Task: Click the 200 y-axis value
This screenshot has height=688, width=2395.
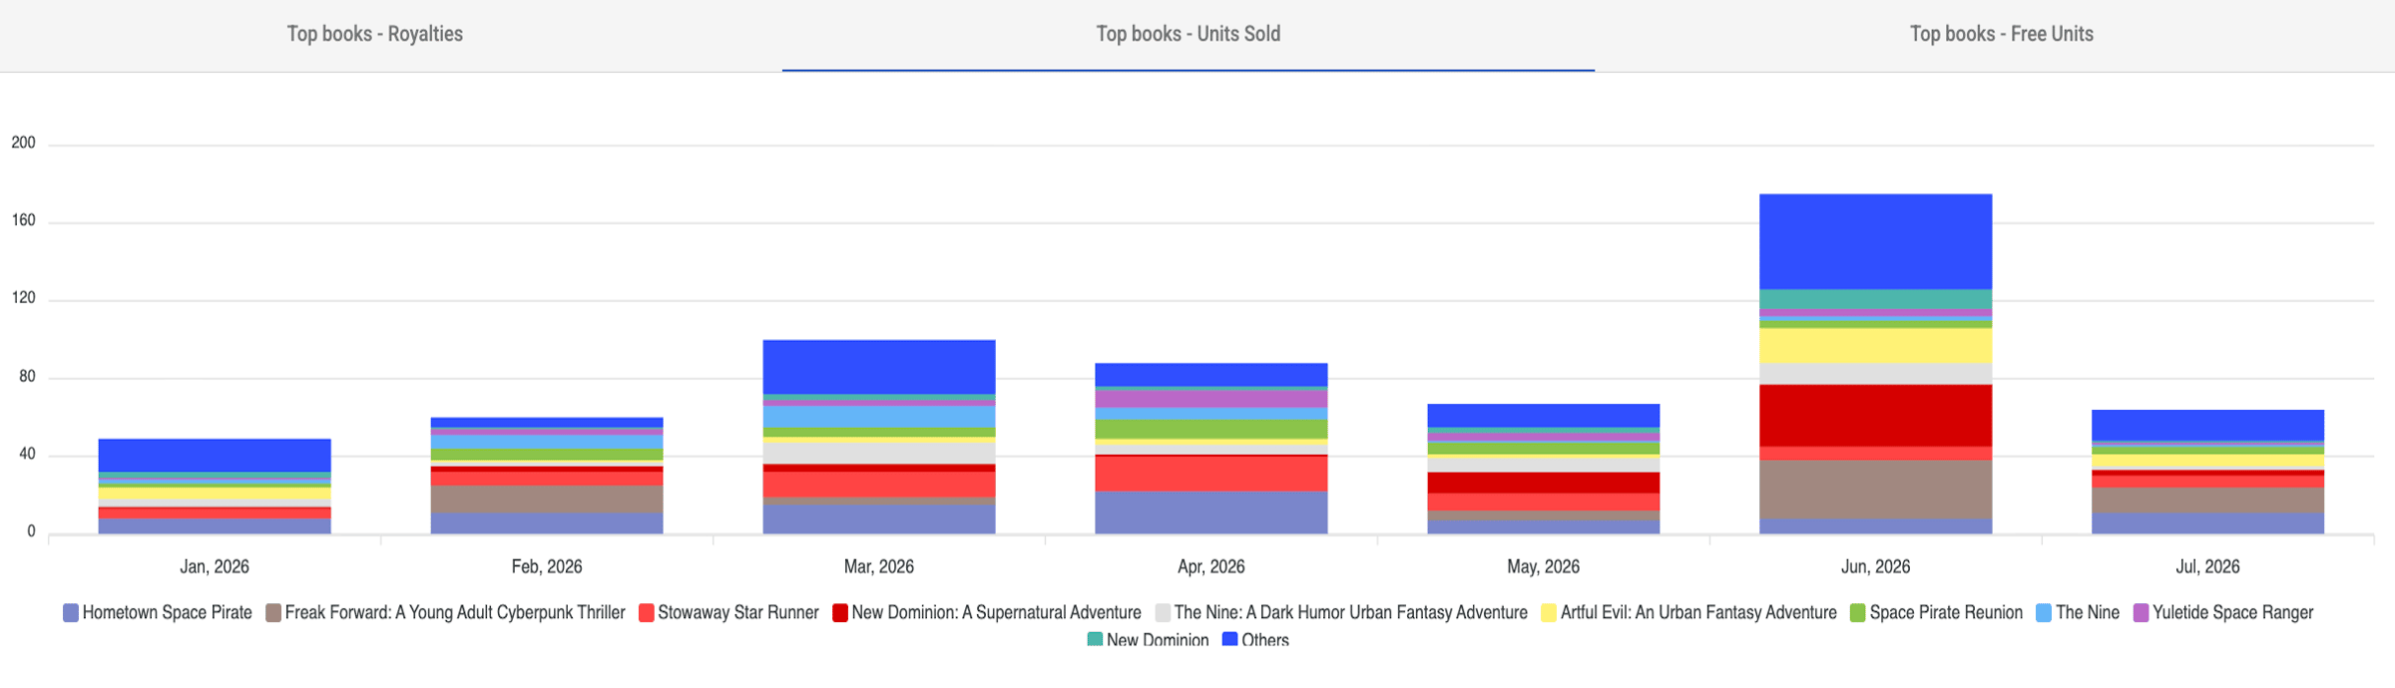Action: point(23,143)
